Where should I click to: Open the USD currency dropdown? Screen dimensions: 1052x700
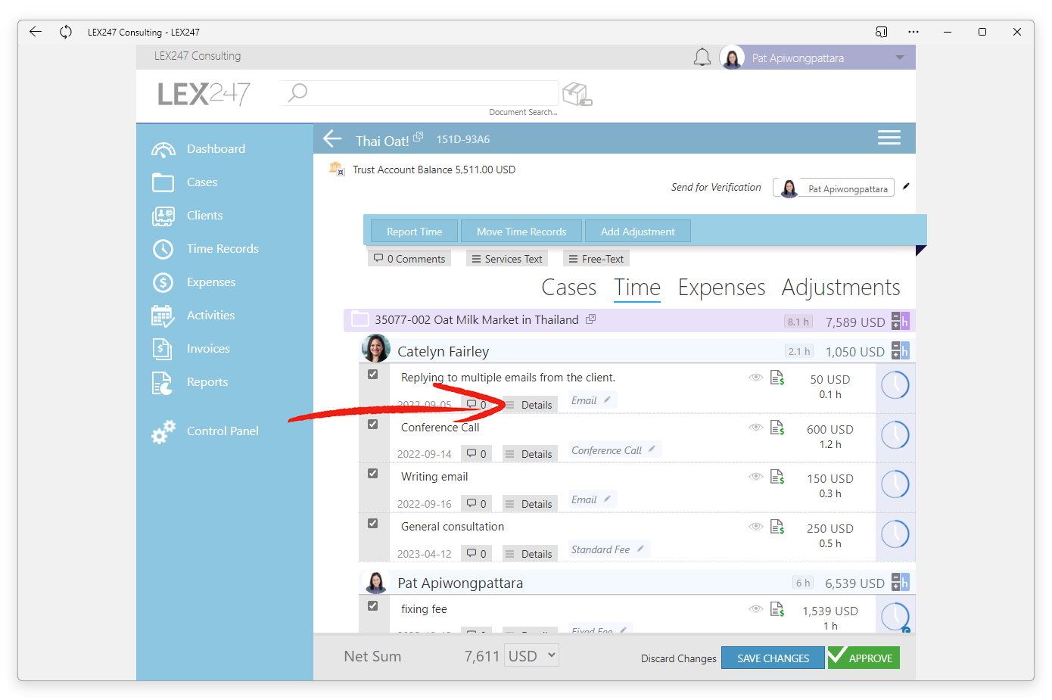point(532,655)
